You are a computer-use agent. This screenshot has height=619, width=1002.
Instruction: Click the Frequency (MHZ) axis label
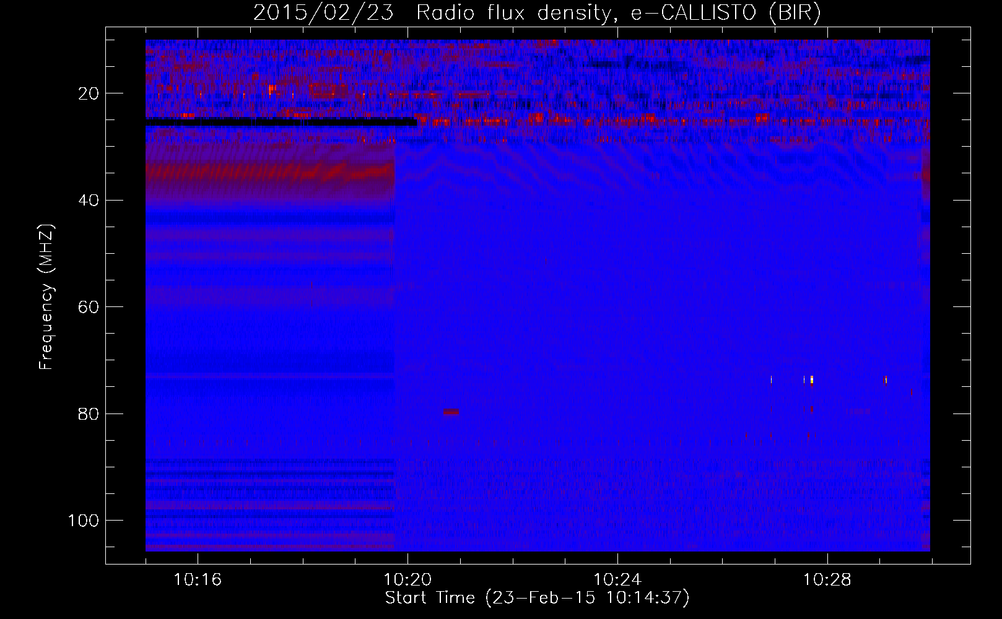tap(46, 297)
